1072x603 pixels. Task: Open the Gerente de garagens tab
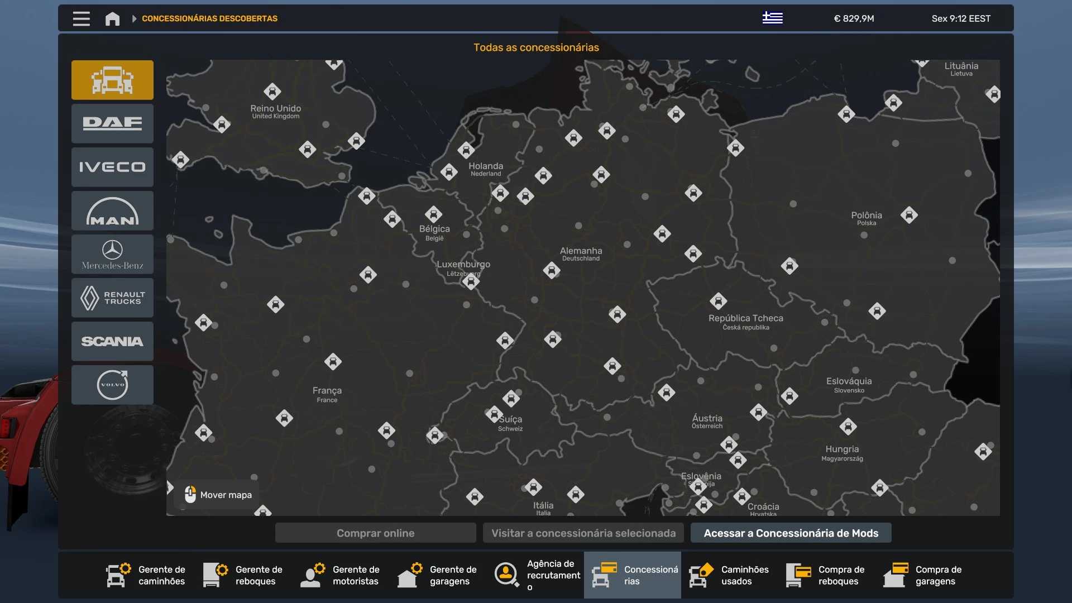438,575
